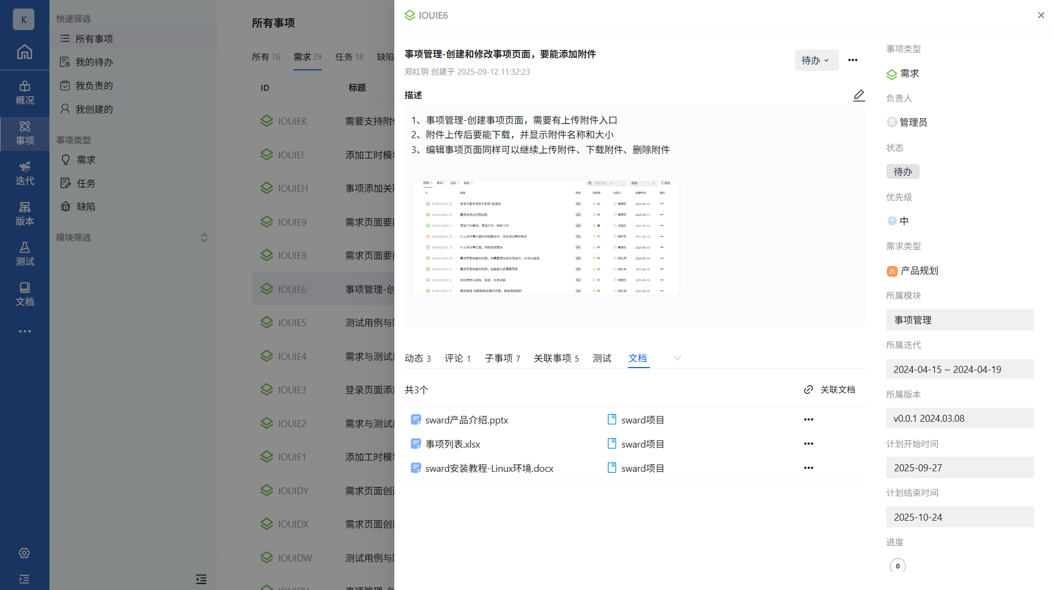Open the 迭代 (iteration) sidebar section

click(x=25, y=174)
